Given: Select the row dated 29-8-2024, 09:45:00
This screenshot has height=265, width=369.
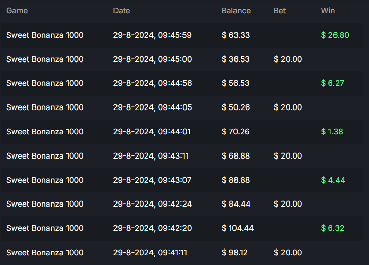Looking at the screenshot, I should coord(152,59).
